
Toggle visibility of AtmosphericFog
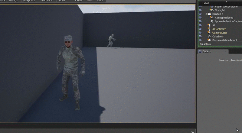(x=200, y=18)
